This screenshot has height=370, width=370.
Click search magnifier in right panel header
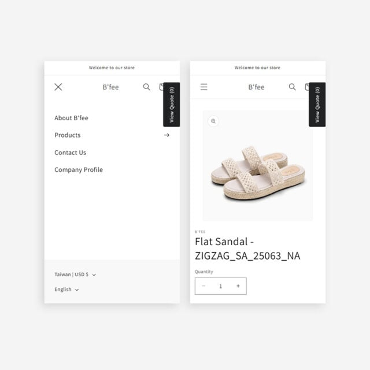point(292,87)
